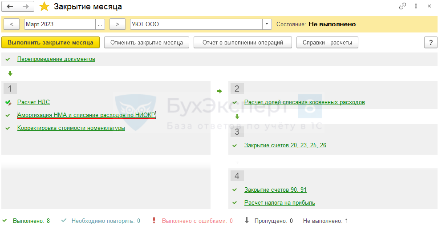Close the Закрытие месяца form
Image resolution: width=438 pixels, height=226 pixels.
429,6
